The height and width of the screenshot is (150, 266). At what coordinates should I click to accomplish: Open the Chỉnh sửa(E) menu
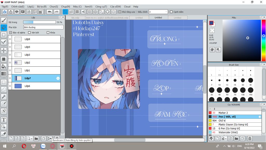(18, 7)
